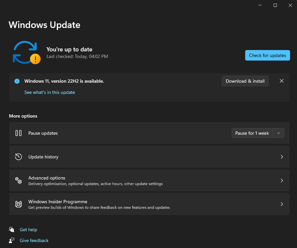Image resolution: width=297 pixels, height=248 pixels.
Task: Click the pause icon next to Pause updates
Action: click(18, 133)
